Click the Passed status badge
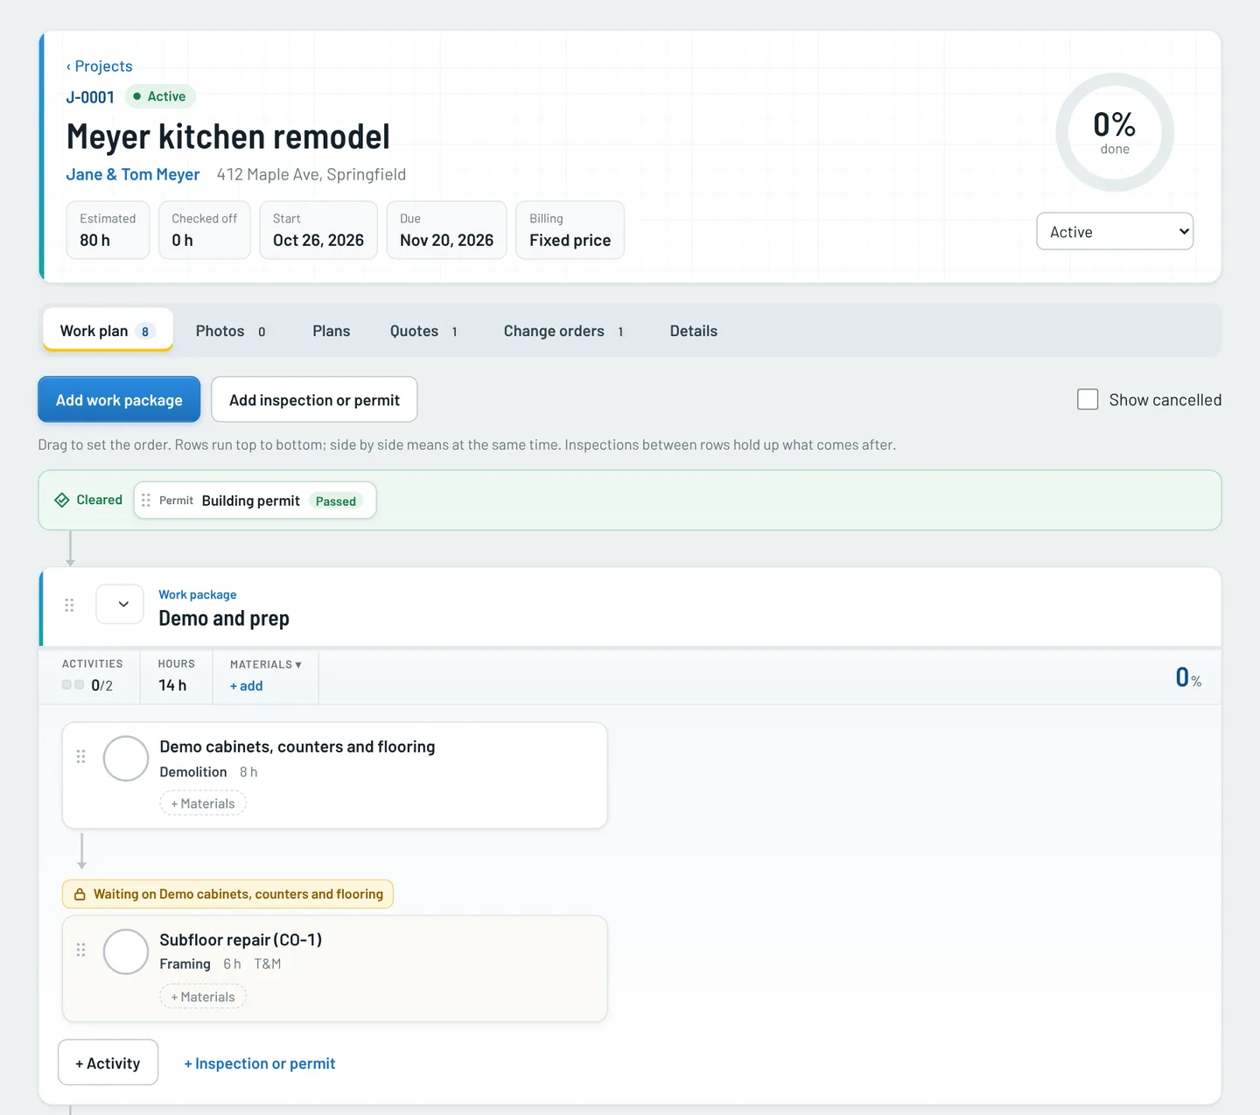The image size is (1260, 1115). [336, 501]
